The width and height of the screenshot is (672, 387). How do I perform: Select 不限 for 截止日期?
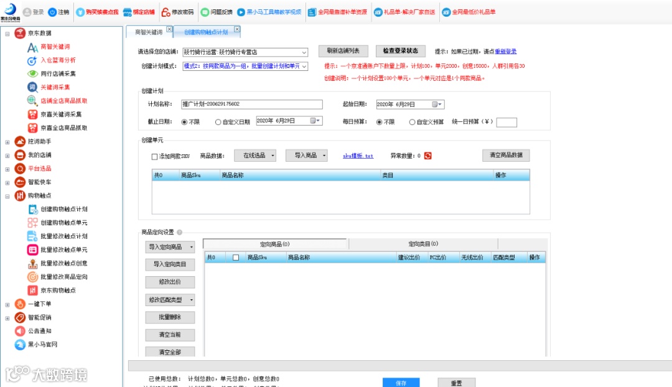point(184,122)
